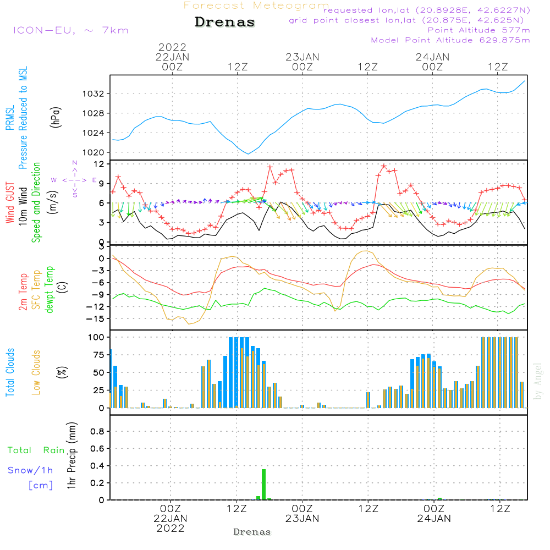The image size is (550, 550).
Task: Click the 'dewpt Temp' legend label
Action: pos(49,289)
